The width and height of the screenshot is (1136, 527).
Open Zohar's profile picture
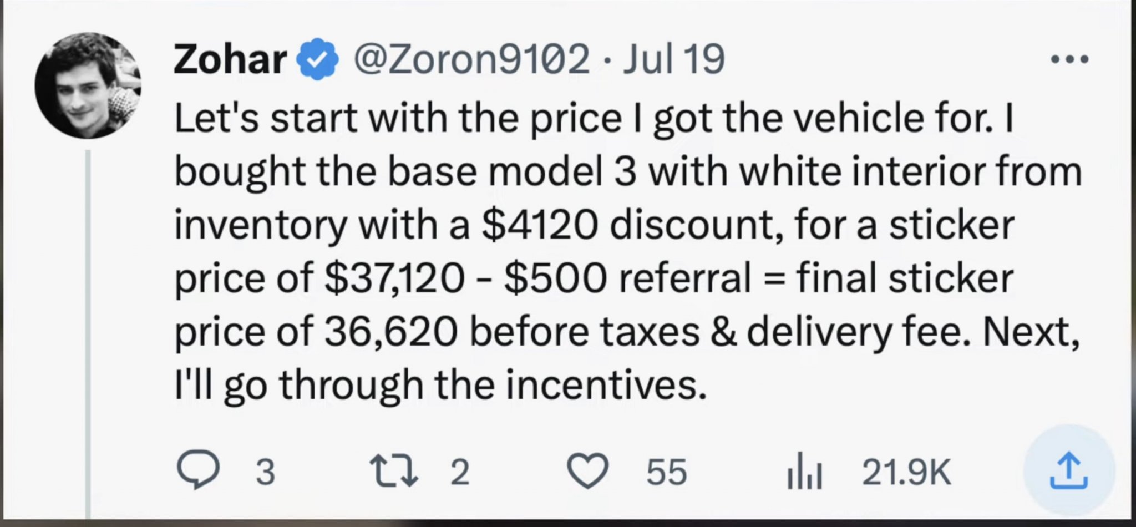[x=88, y=85]
